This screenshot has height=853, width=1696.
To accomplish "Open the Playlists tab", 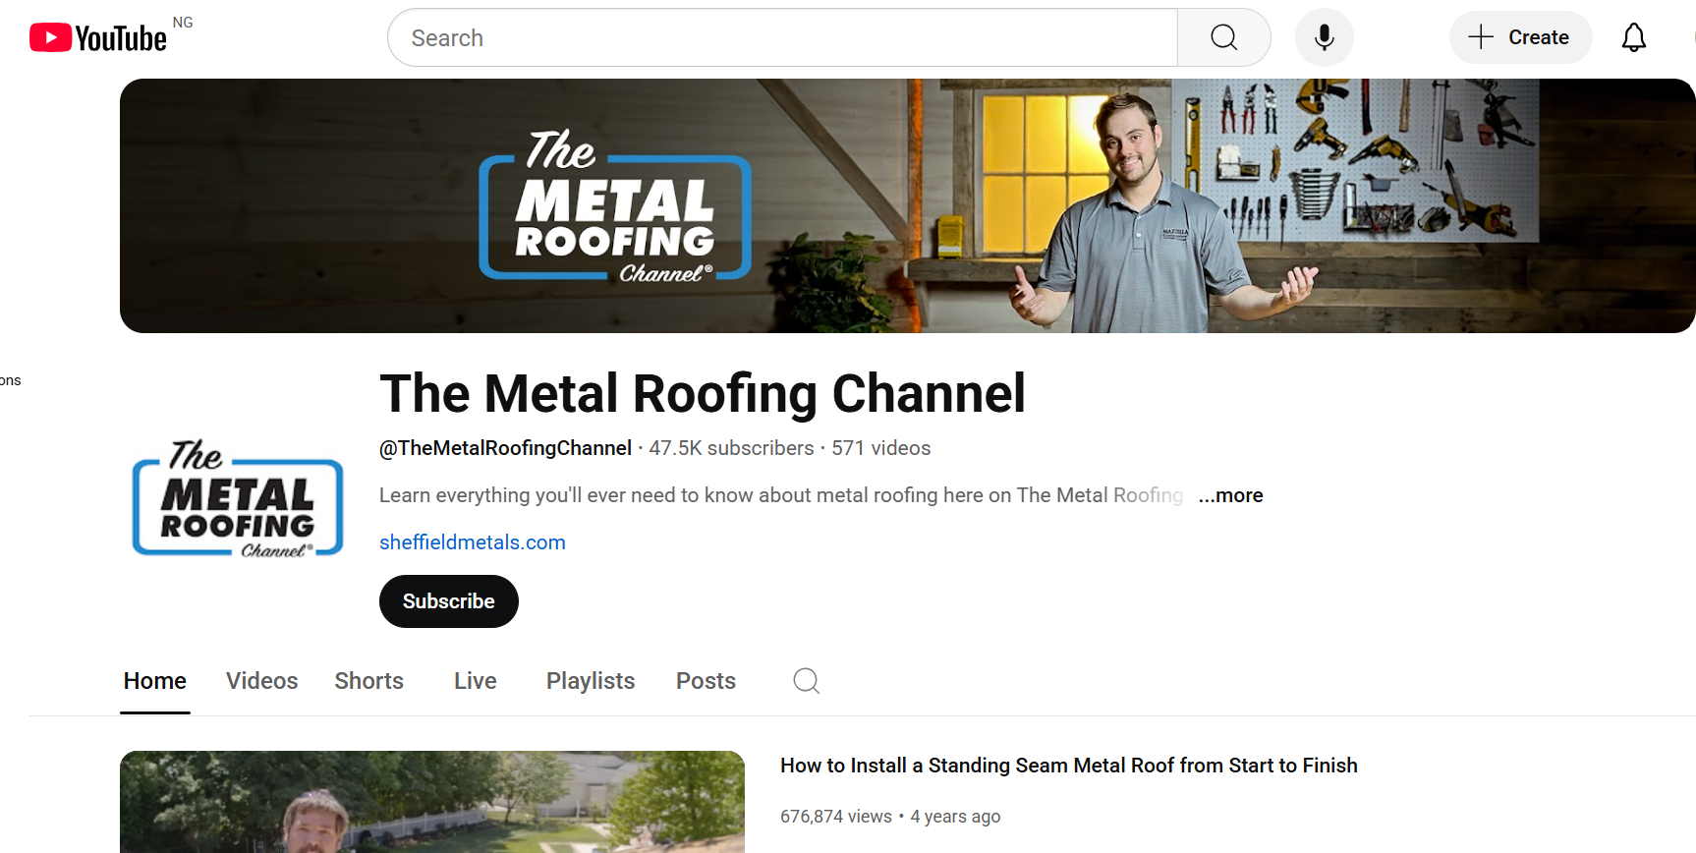I will coord(591,681).
